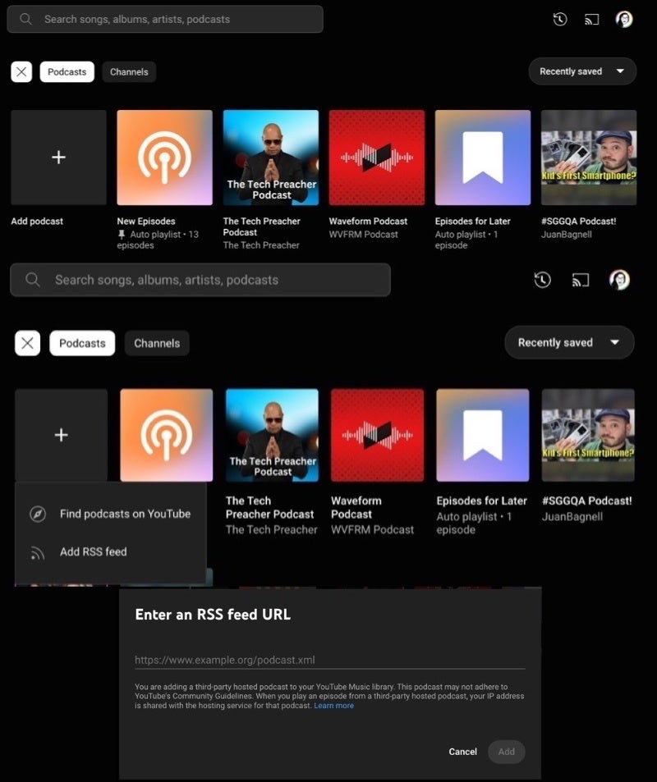The image size is (657, 782).
Task: Click "JuanBagnell" subtitle in lower row
Action: click(572, 517)
